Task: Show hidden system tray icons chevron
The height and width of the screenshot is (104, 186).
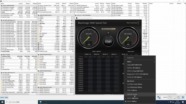Action: [x=168, y=102]
